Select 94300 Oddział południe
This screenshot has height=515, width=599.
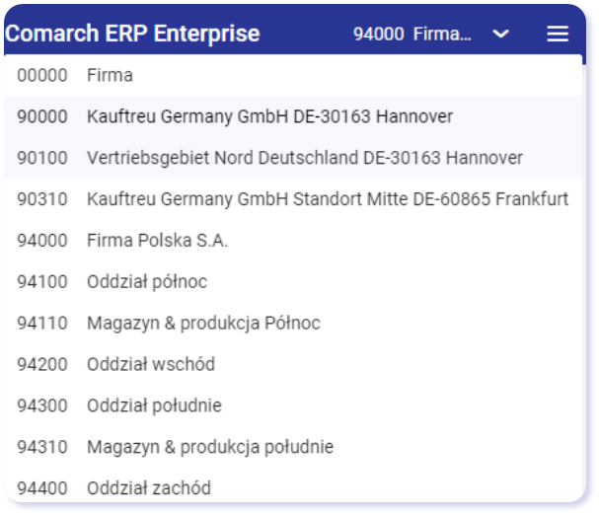[x=293, y=405]
